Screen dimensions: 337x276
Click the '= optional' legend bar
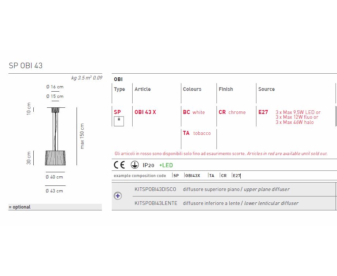point(55,207)
